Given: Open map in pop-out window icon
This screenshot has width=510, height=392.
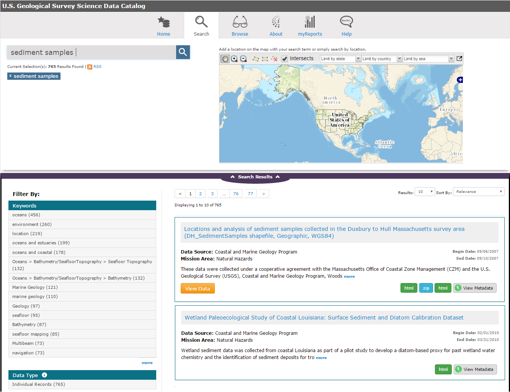Looking at the screenshot, I should click(459, 59).
